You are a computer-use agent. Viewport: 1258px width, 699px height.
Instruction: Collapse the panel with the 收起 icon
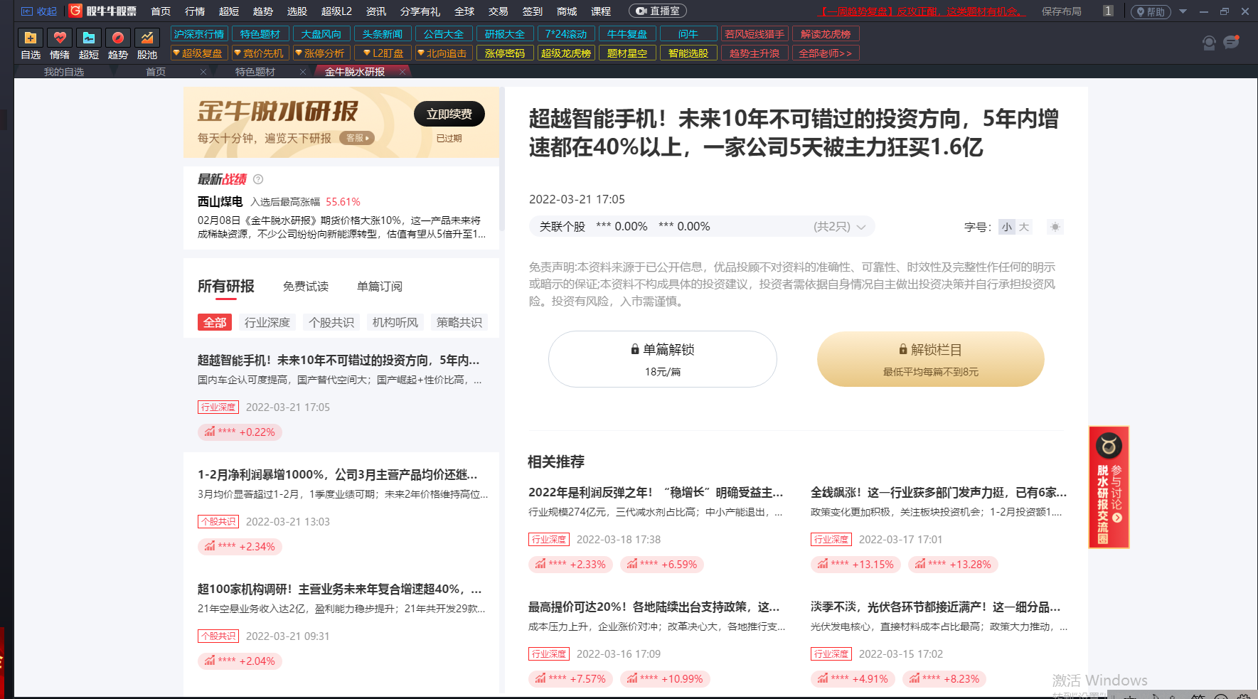pos(39,11)
